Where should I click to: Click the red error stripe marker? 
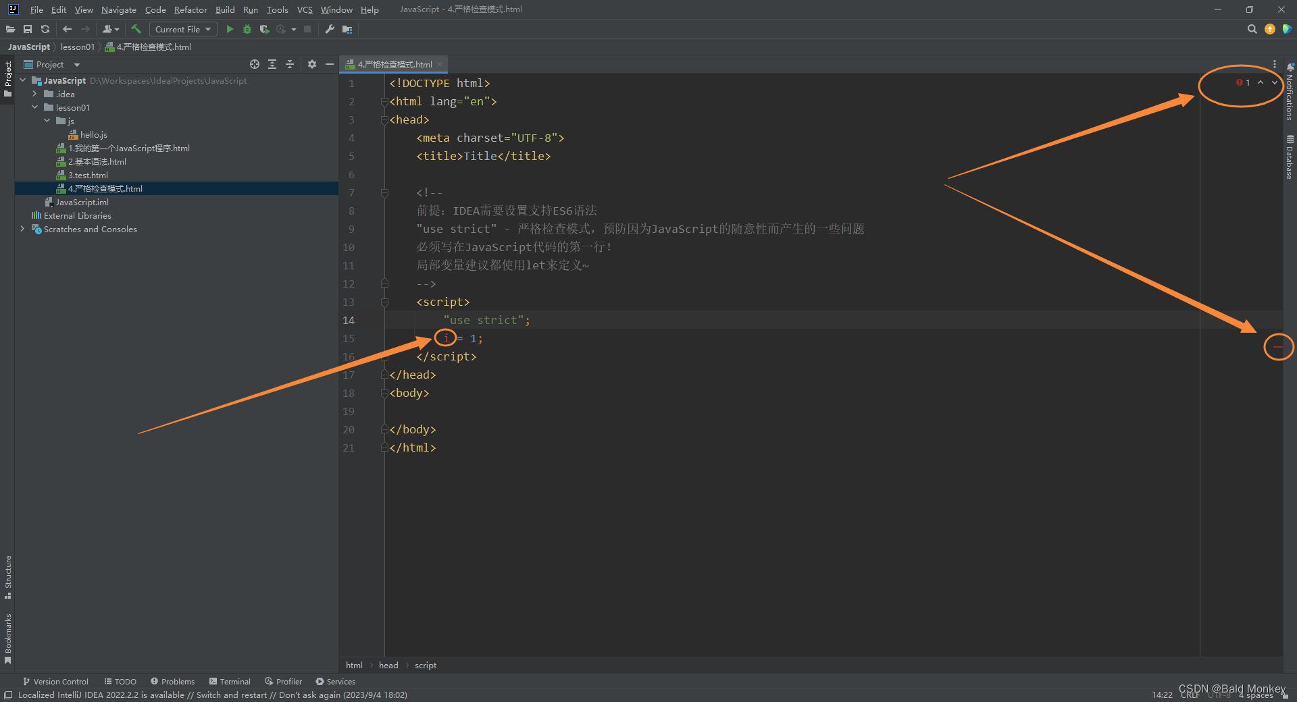[x=1278, y=347]
